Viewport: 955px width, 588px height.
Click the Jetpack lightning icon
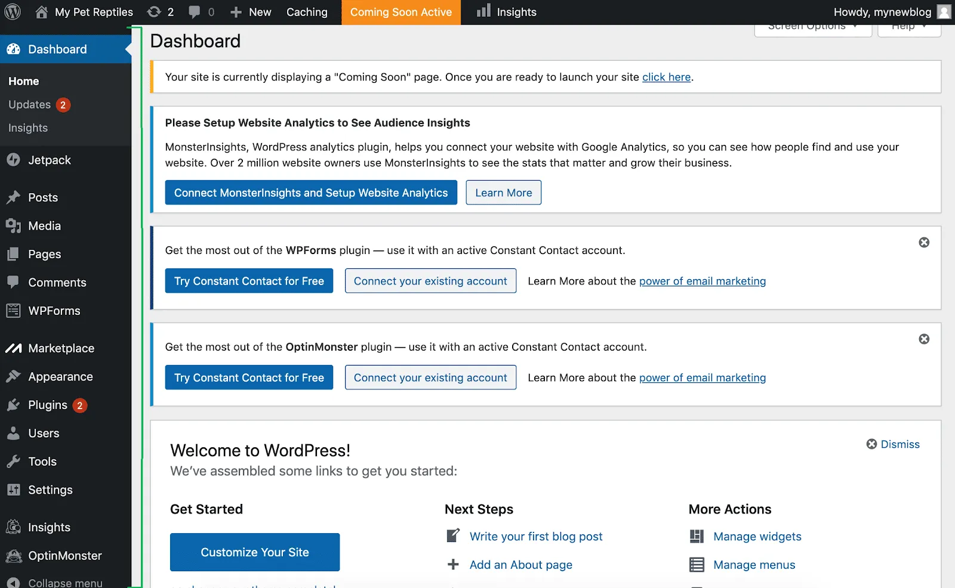coord(14,160)
